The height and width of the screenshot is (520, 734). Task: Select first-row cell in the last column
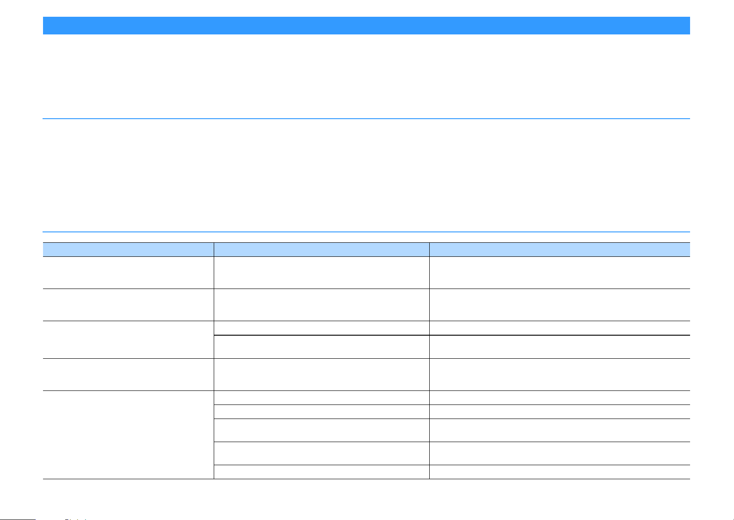pos(560,273)
